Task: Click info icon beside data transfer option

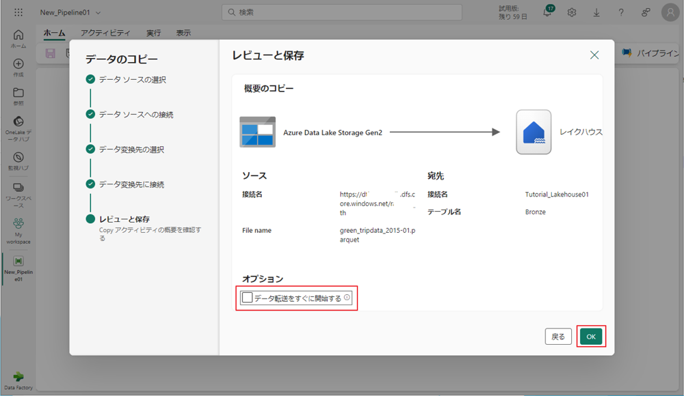Action: click(347, 298)
